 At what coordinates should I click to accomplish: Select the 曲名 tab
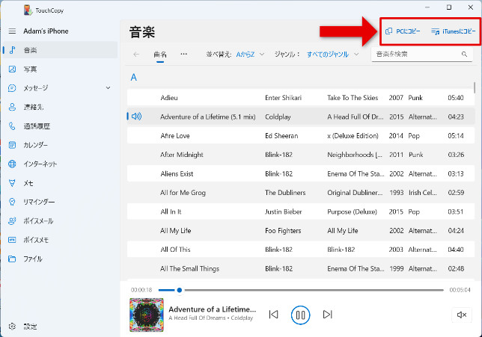tap(160, 55)
